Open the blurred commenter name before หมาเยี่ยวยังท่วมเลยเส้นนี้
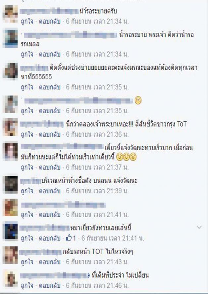Viewport: 208px width, 294px height. 45,228
